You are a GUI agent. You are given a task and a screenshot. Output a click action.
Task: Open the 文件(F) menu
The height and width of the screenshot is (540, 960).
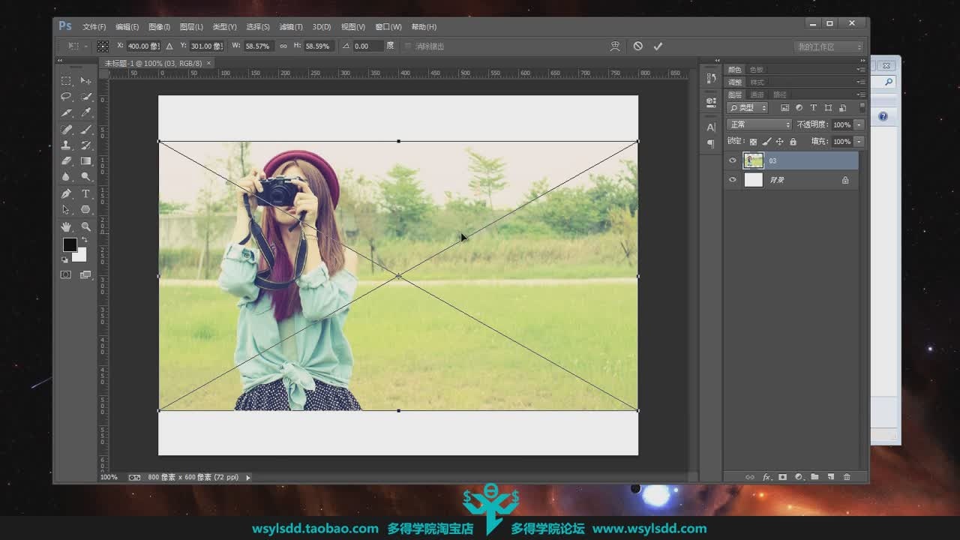pos(94,27)
